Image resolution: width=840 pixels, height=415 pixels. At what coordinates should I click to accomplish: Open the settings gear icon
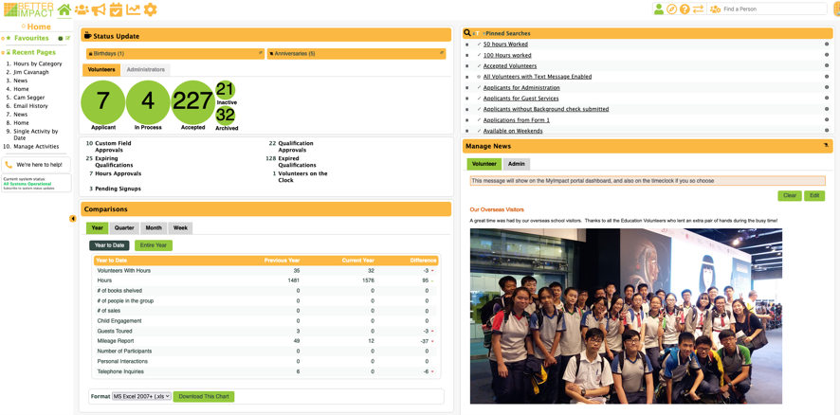pos(150,9)
